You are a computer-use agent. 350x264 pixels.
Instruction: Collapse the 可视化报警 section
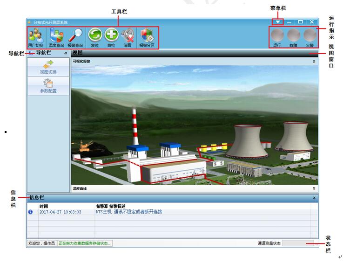tap(314, 61)
